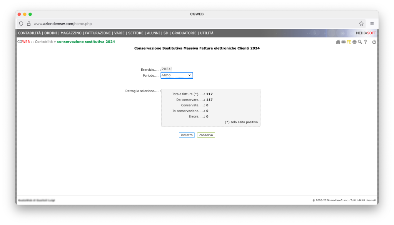
Task: Open the MAGAZZINO menu
Action: [x=71, y=33]
